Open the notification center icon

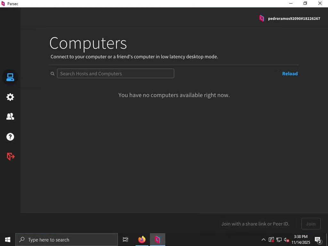coord(318,240)
